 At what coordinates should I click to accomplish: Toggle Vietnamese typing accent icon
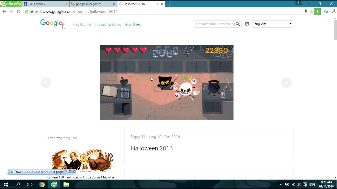306,12
